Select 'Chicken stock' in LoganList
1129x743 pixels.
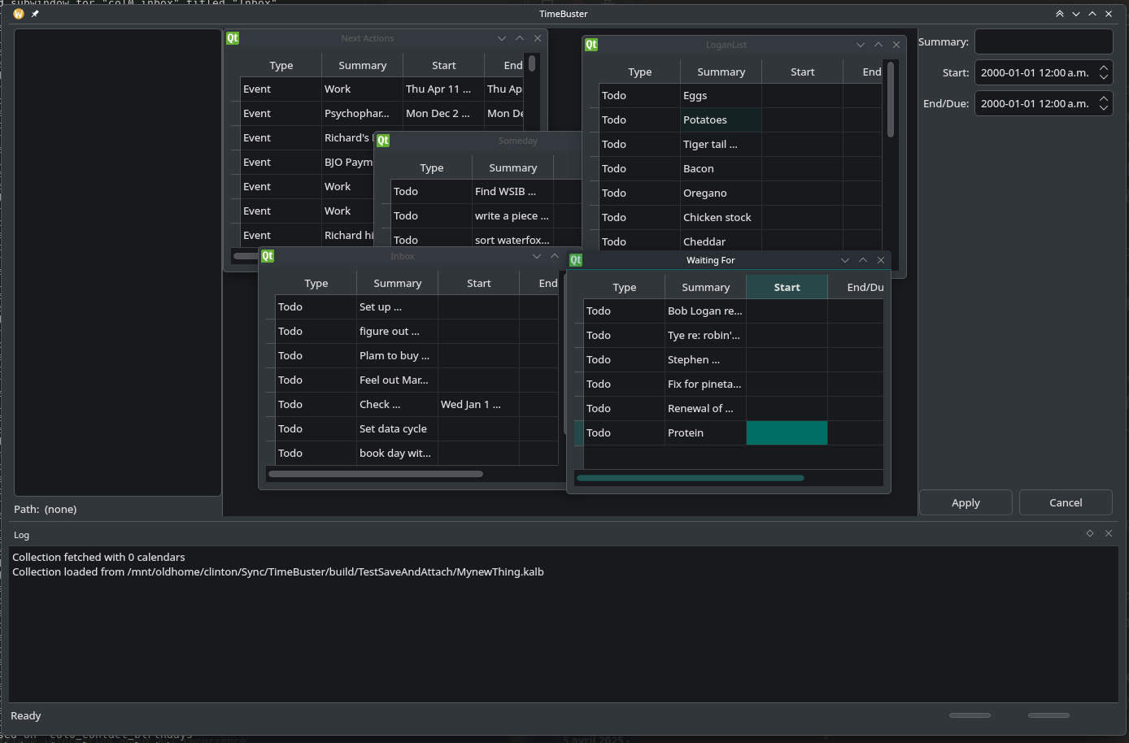point(721,217)
